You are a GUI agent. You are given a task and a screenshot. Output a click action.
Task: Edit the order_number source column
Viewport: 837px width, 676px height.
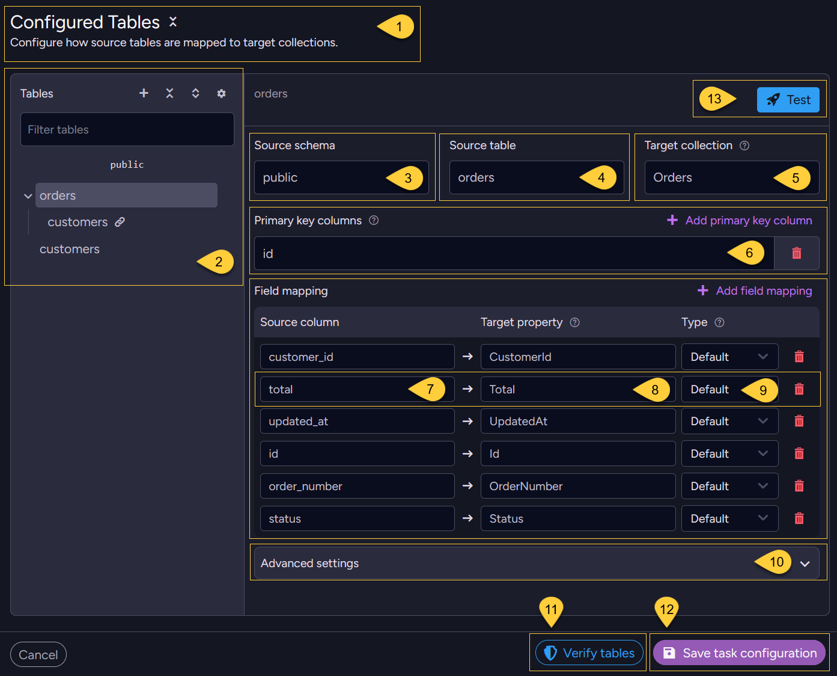pos(358,486)
